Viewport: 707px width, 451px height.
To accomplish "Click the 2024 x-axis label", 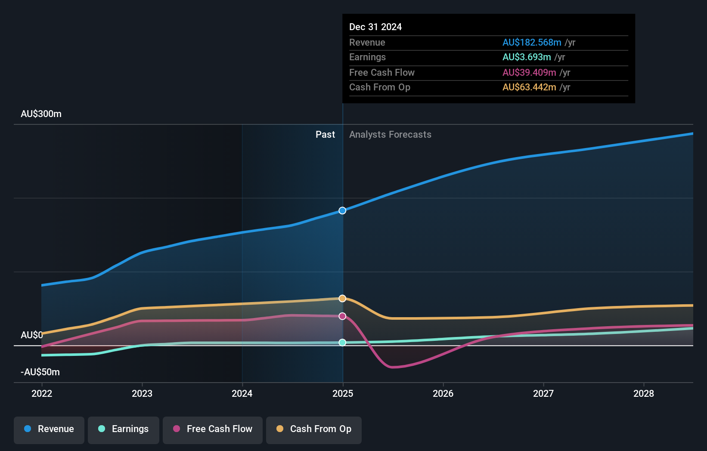I will click(x=242, y=393).
